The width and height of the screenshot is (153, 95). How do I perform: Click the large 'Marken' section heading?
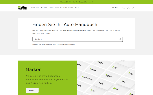(x=33, y=69)
